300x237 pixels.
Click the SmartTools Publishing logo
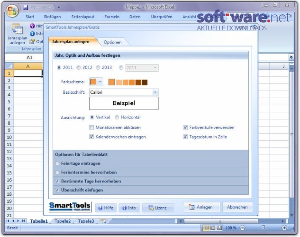70,207
